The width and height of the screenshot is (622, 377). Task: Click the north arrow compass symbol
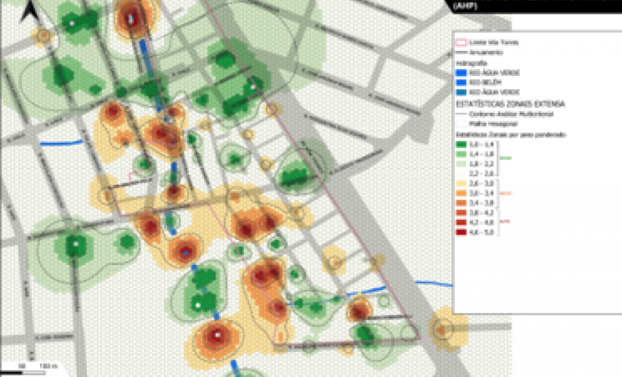click(x=30, y=11)
